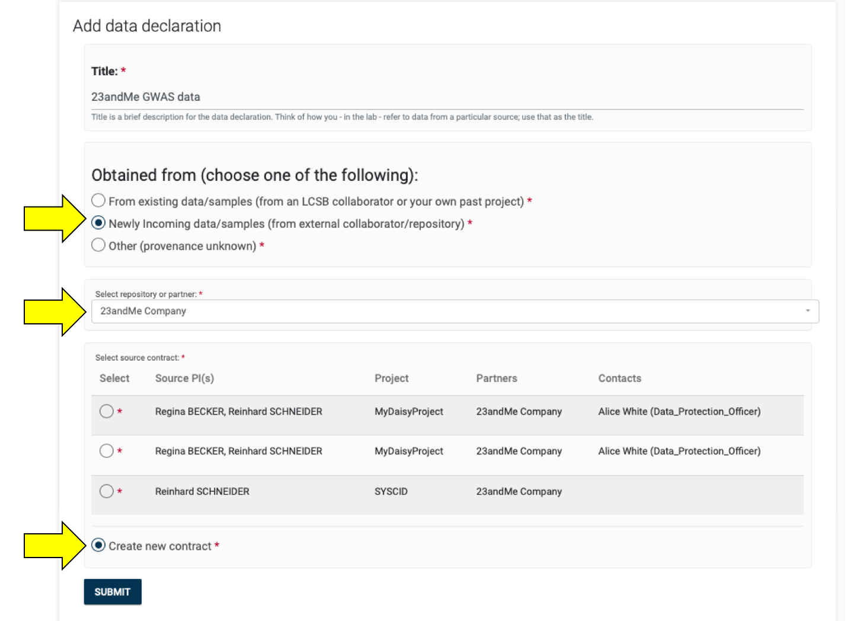Select first MyDaisyProject contract radio button
Image resolution: width=848 pixels, height=621 pixels.
[107, 412]
